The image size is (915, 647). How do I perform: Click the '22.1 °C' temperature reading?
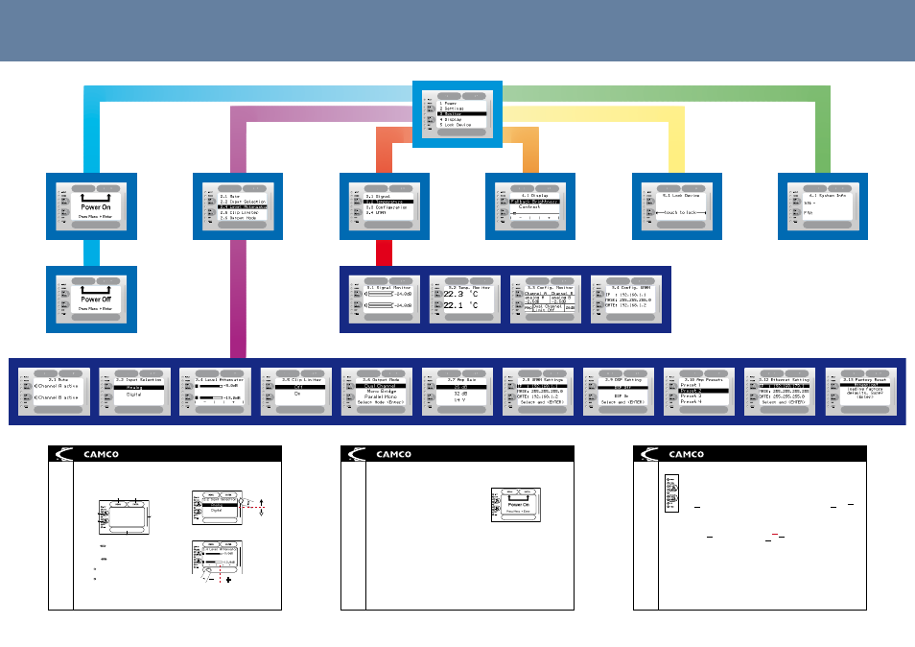pos(460,305)
